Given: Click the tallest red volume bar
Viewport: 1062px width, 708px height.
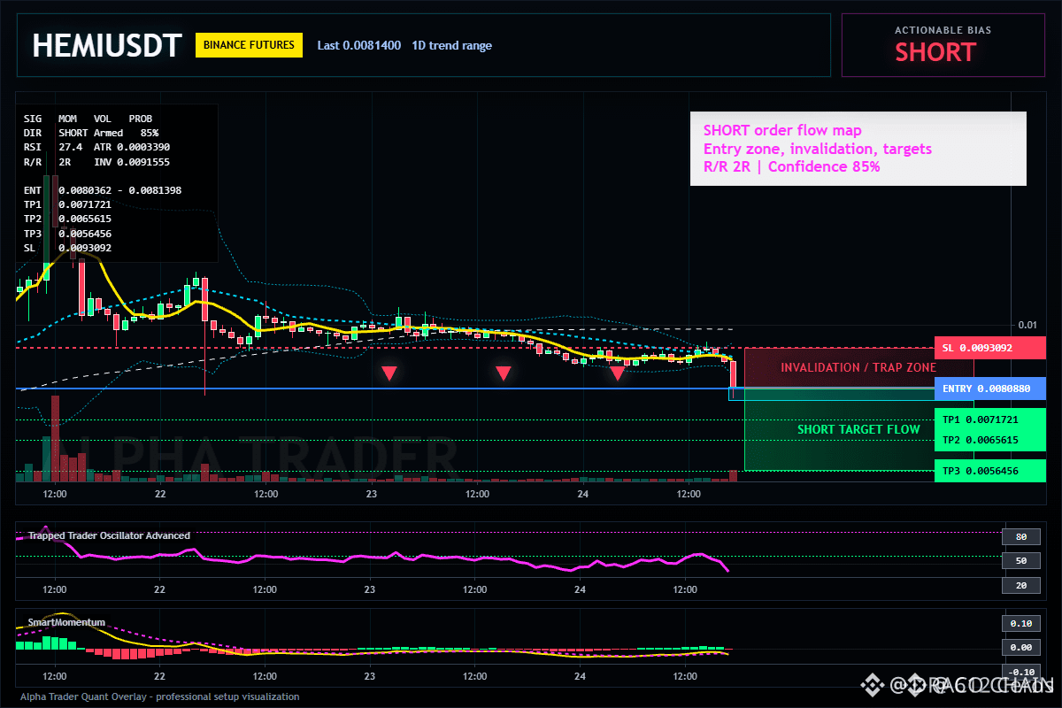Looking at the screenshot, I should 56,438.
